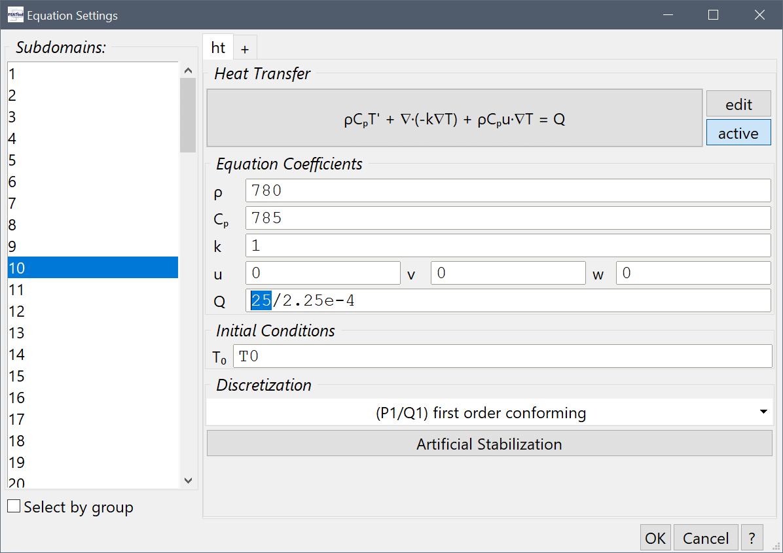This screenshot has width=783, height=553.
Task: Select subdomain 5 in the list
Action: click(x=92, y=160)
